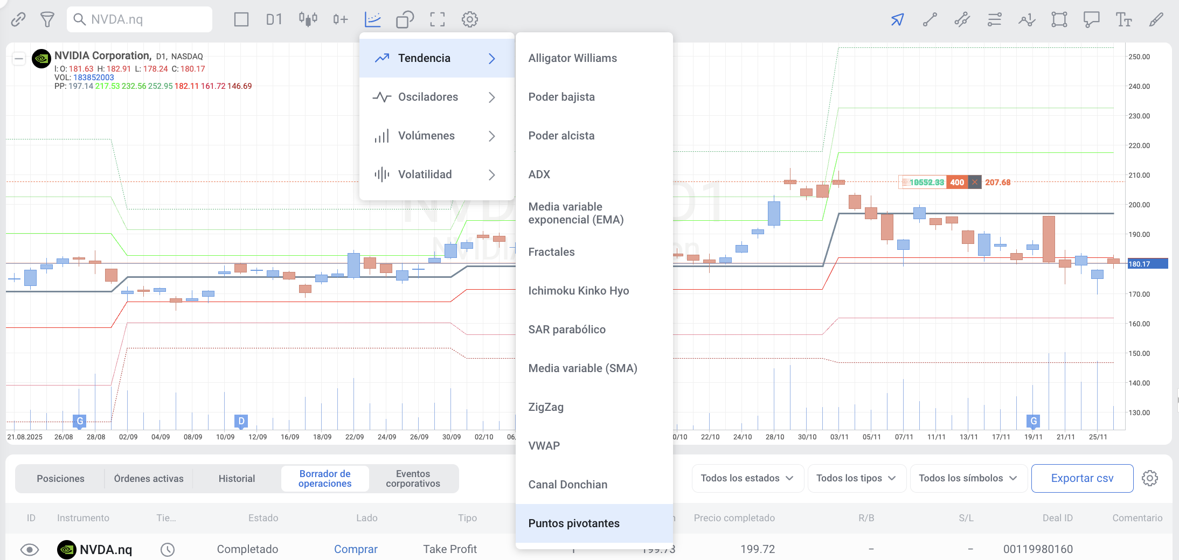Select the text Tт tool
Image resolution: width=1179 pixels, height=560 pixels.
click(1124, 20)
